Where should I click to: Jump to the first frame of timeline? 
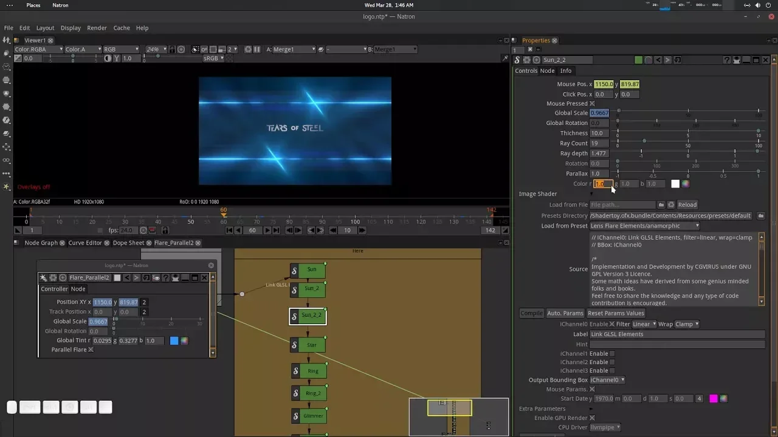(x=230, y=231)
